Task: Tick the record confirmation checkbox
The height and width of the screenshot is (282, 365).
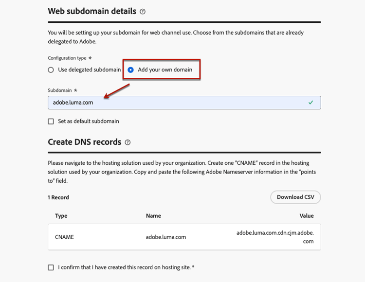Action: click(51, 267)
